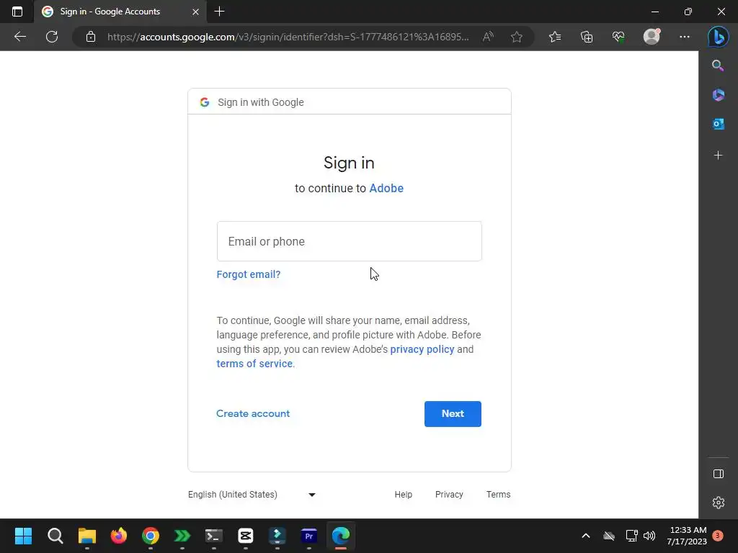Open a new tab with plus button
The image size is (738, 553).
coord(219,12)
